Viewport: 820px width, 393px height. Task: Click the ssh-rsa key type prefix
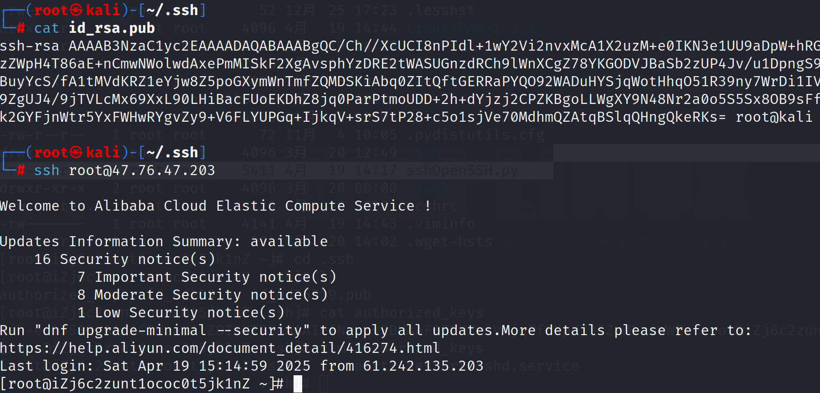pos(30,46)
